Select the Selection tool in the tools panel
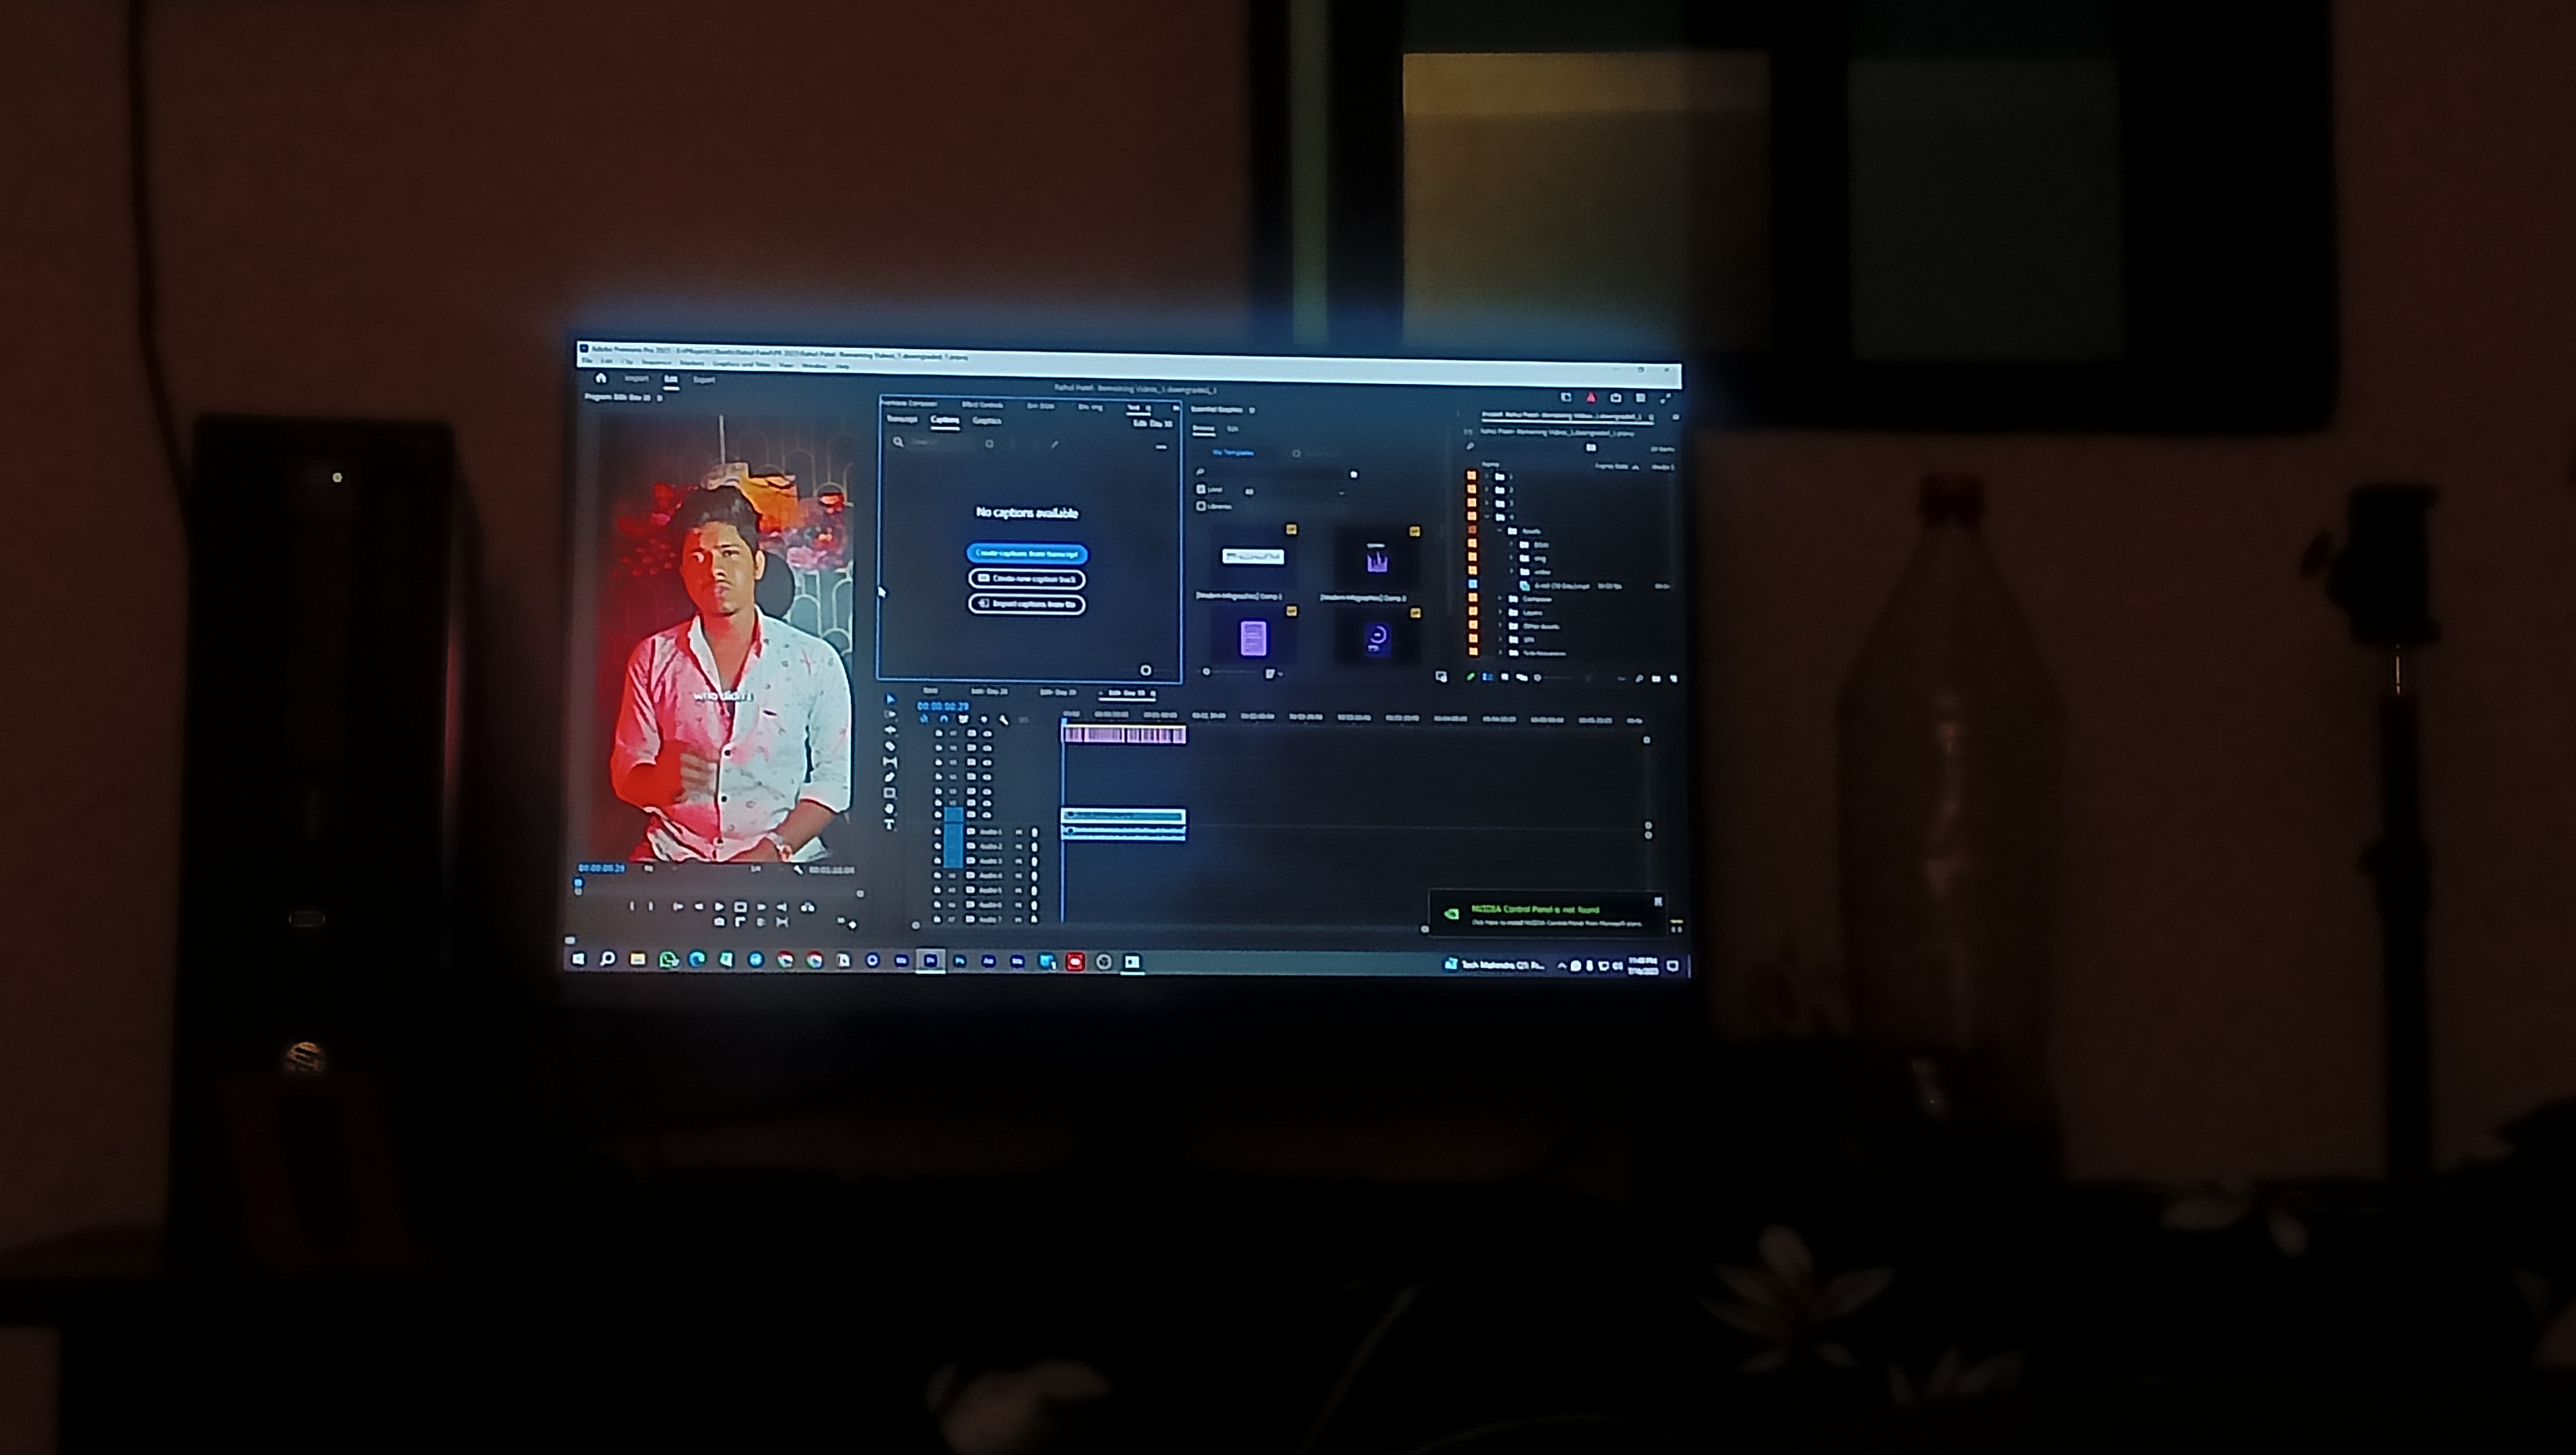Viewport: 2576px width, 1455px height. [890, 699]
